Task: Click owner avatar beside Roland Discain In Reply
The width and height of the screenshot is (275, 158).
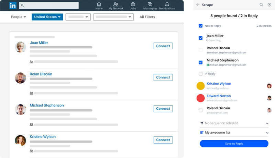Action: tap(269, 110)
